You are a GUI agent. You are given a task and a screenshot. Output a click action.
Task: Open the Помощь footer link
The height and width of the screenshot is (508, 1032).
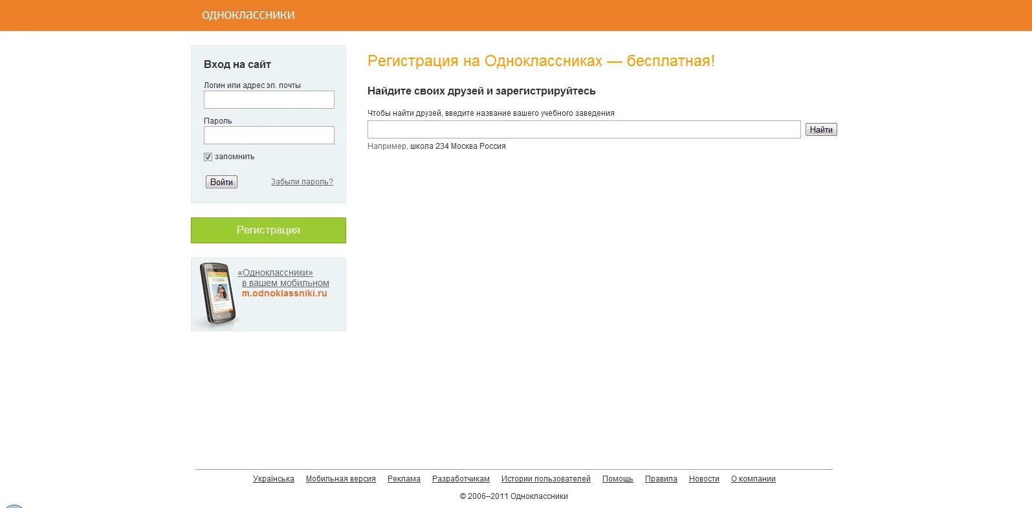point(618,479)
